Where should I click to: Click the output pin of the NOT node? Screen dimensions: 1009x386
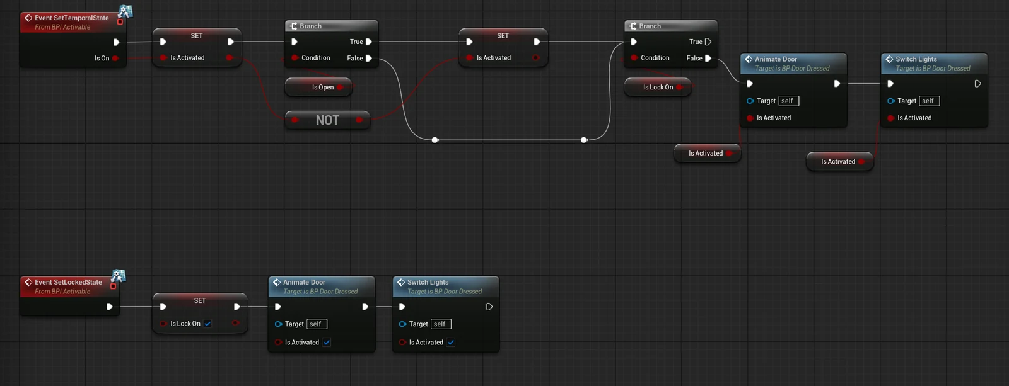pyautogui.click(x=359, y=120)
